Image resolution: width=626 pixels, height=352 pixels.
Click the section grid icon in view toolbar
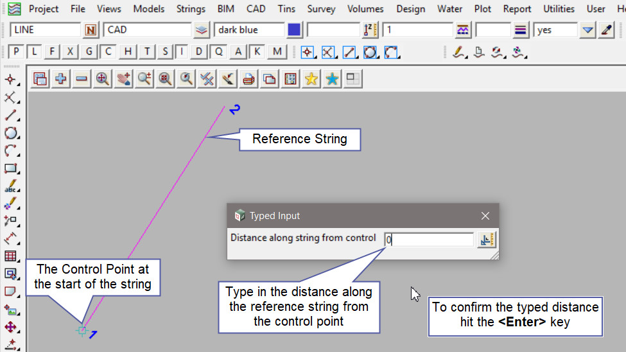click(290, 79)
